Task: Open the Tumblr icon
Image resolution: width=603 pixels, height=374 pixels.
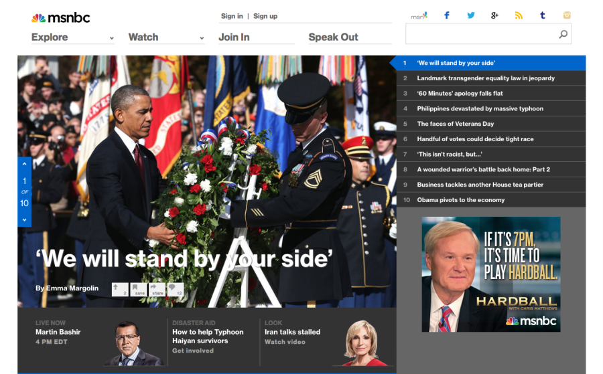Action: [x=542, y=15]
